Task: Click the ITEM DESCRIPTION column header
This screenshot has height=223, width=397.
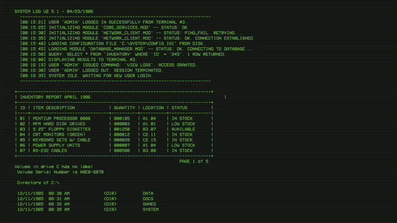Action: coord(54,108)
